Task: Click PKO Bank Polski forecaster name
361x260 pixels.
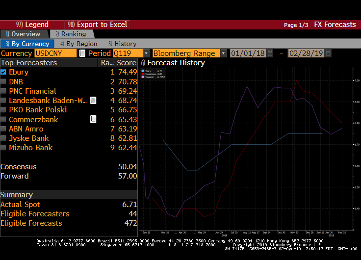Action: pyautogui.click(x=38, y=110)
